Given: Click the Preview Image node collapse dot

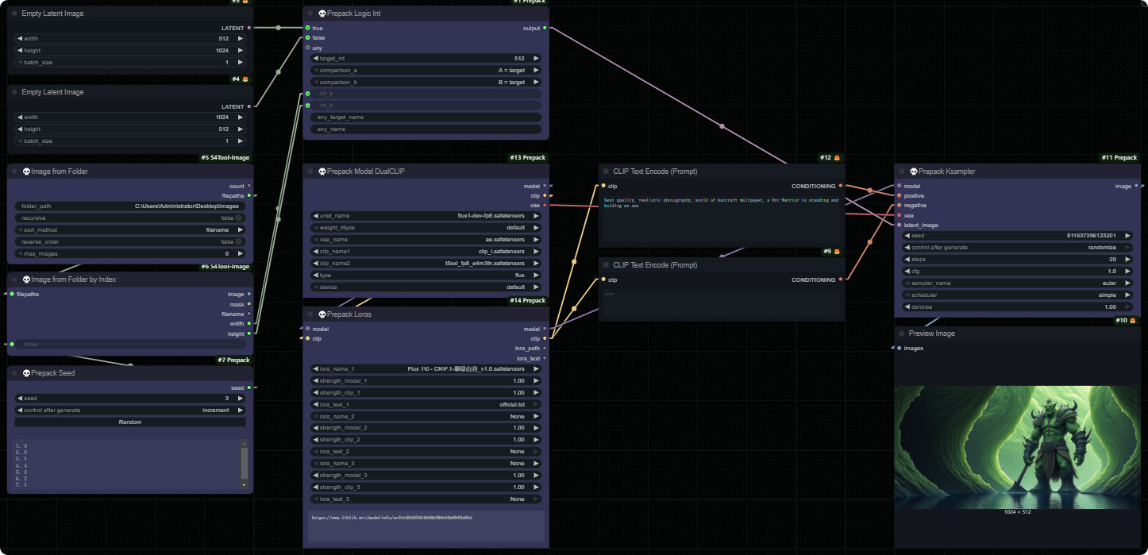Looking at the screenshot, I should (x=902, y=333).
